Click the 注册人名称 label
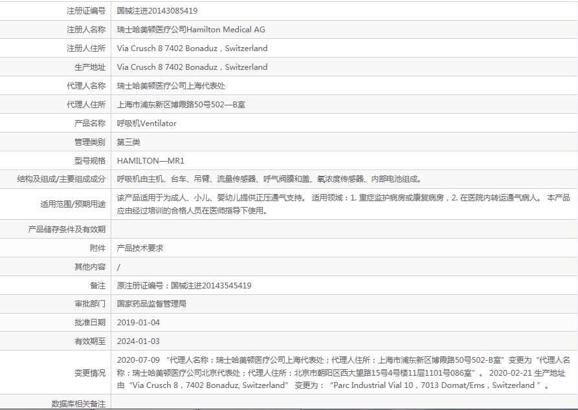Image resolution: width=578 pixels, height=410 pixels. pyautogui.click(x=86, y=30)
